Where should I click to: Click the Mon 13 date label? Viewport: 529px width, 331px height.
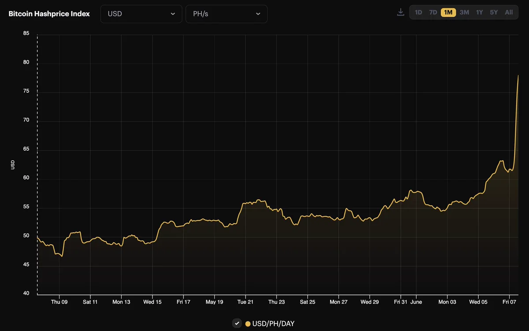coord(121,302)
